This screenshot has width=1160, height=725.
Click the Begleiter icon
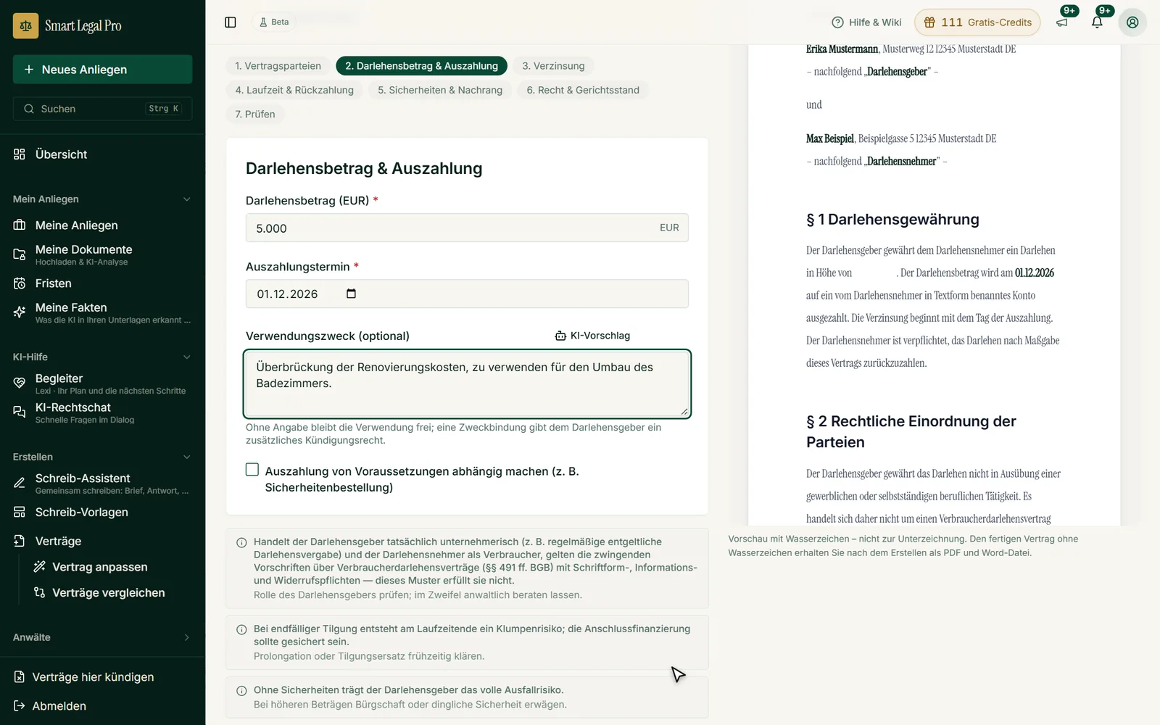[x=20, y=383]
